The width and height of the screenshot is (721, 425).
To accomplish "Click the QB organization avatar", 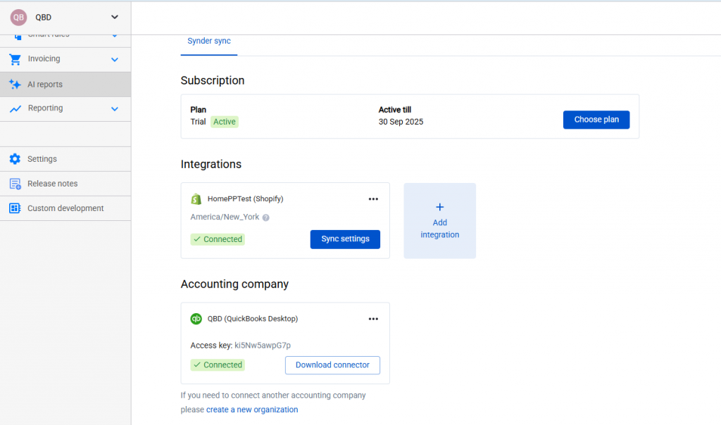I will pyautogui.click(x=18, y=18).
